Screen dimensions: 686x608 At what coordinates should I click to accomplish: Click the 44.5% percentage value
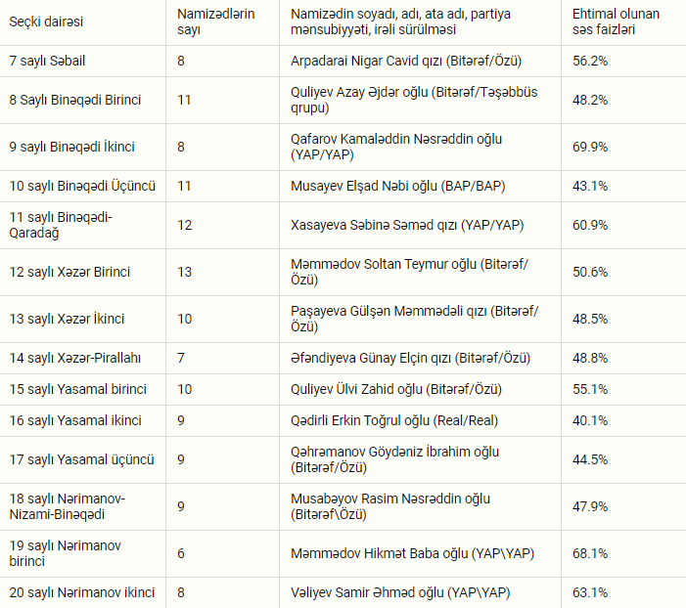click(590, 459)
